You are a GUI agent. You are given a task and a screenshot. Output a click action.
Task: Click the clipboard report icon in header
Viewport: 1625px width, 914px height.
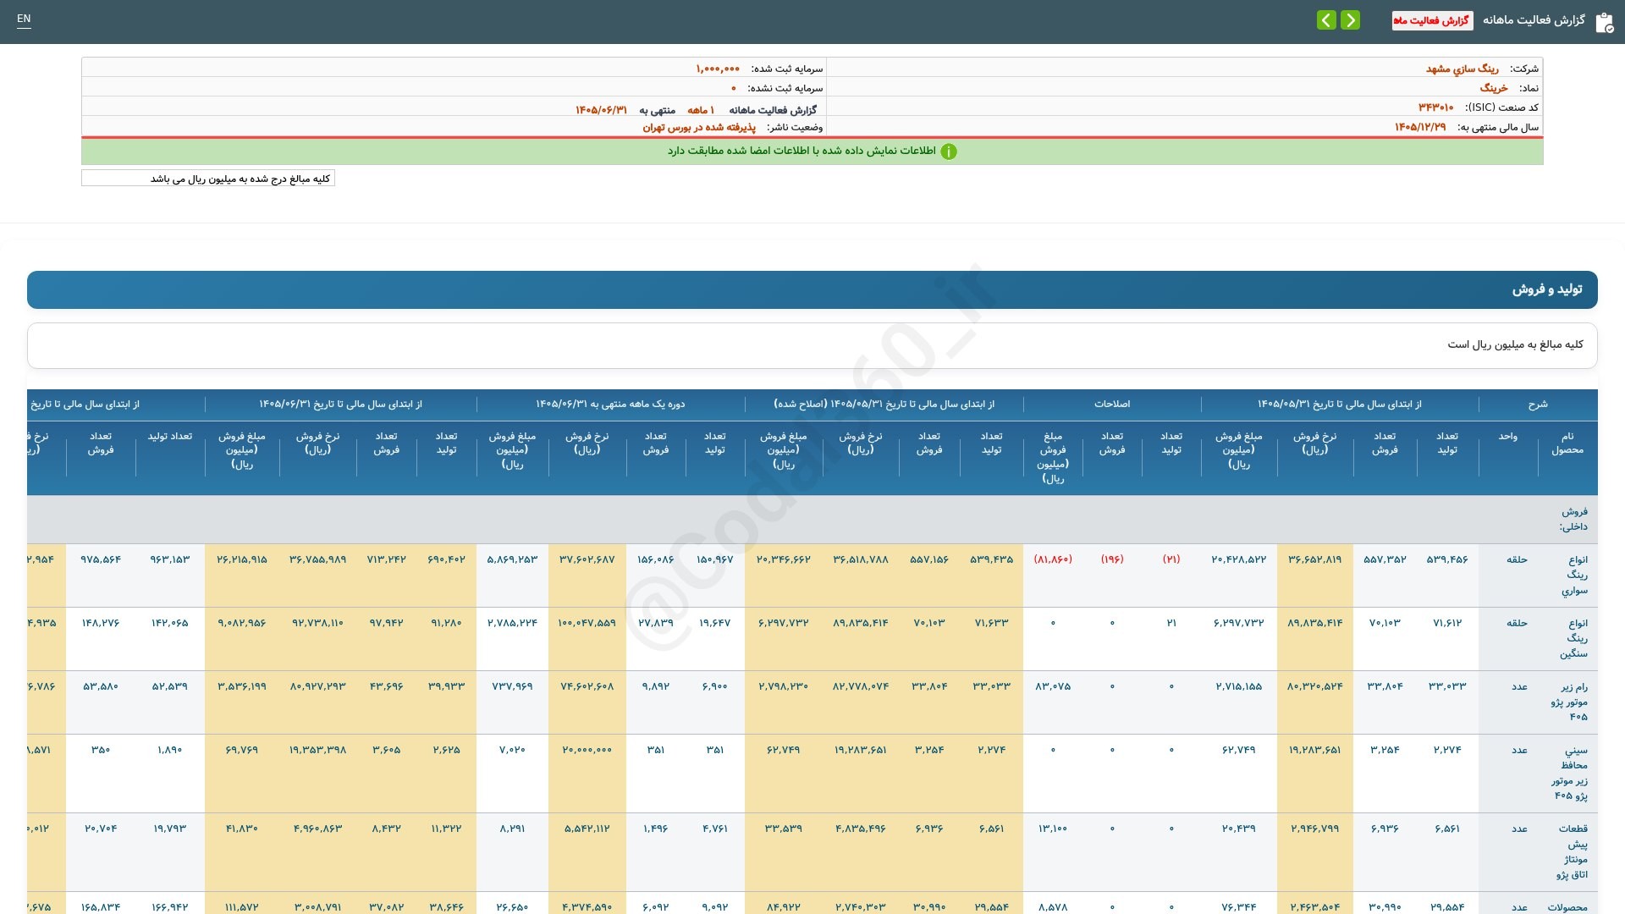[x=1604, y=22]
